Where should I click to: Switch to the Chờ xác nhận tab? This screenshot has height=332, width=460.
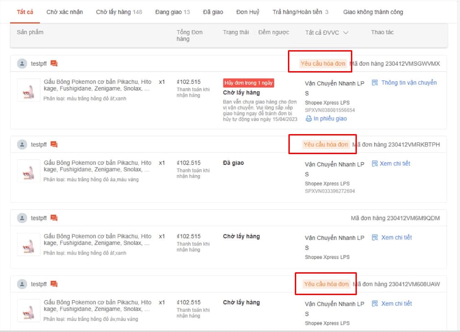point(65,12)
